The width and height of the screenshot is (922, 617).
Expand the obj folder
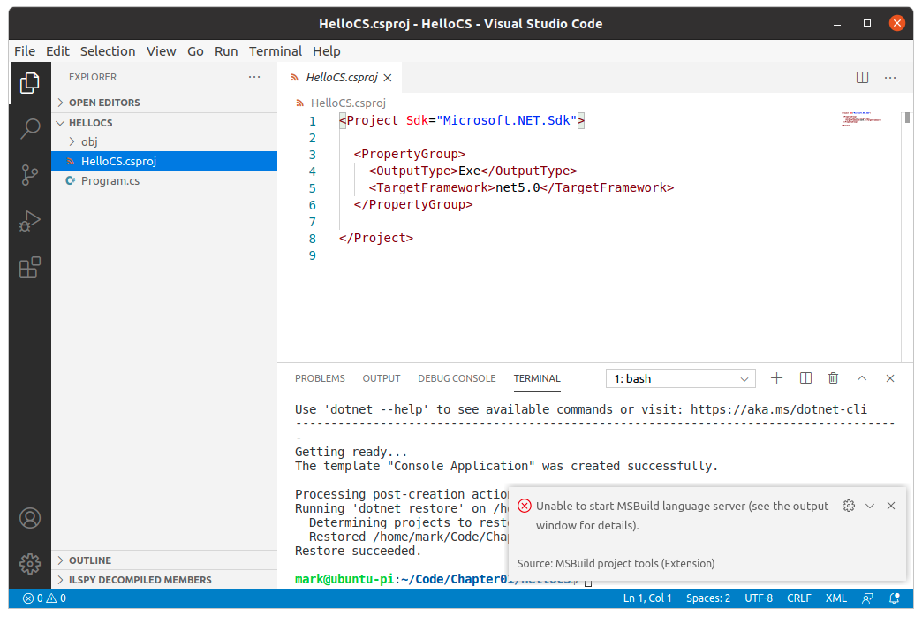pyautogui.click(x=88, y=141)
